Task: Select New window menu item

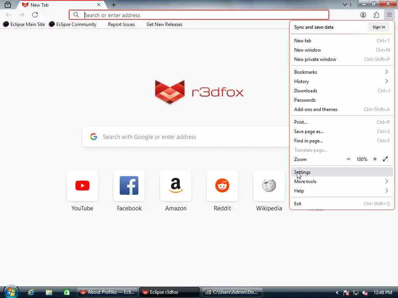Action: [342, 50]
